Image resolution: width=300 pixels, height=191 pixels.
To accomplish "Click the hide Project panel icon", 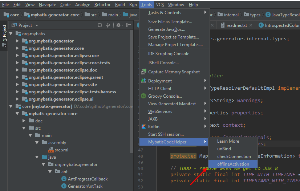I will (x=128, y=25).
